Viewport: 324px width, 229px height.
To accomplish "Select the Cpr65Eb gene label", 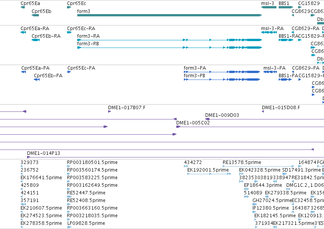I will (x=41, y=11).
